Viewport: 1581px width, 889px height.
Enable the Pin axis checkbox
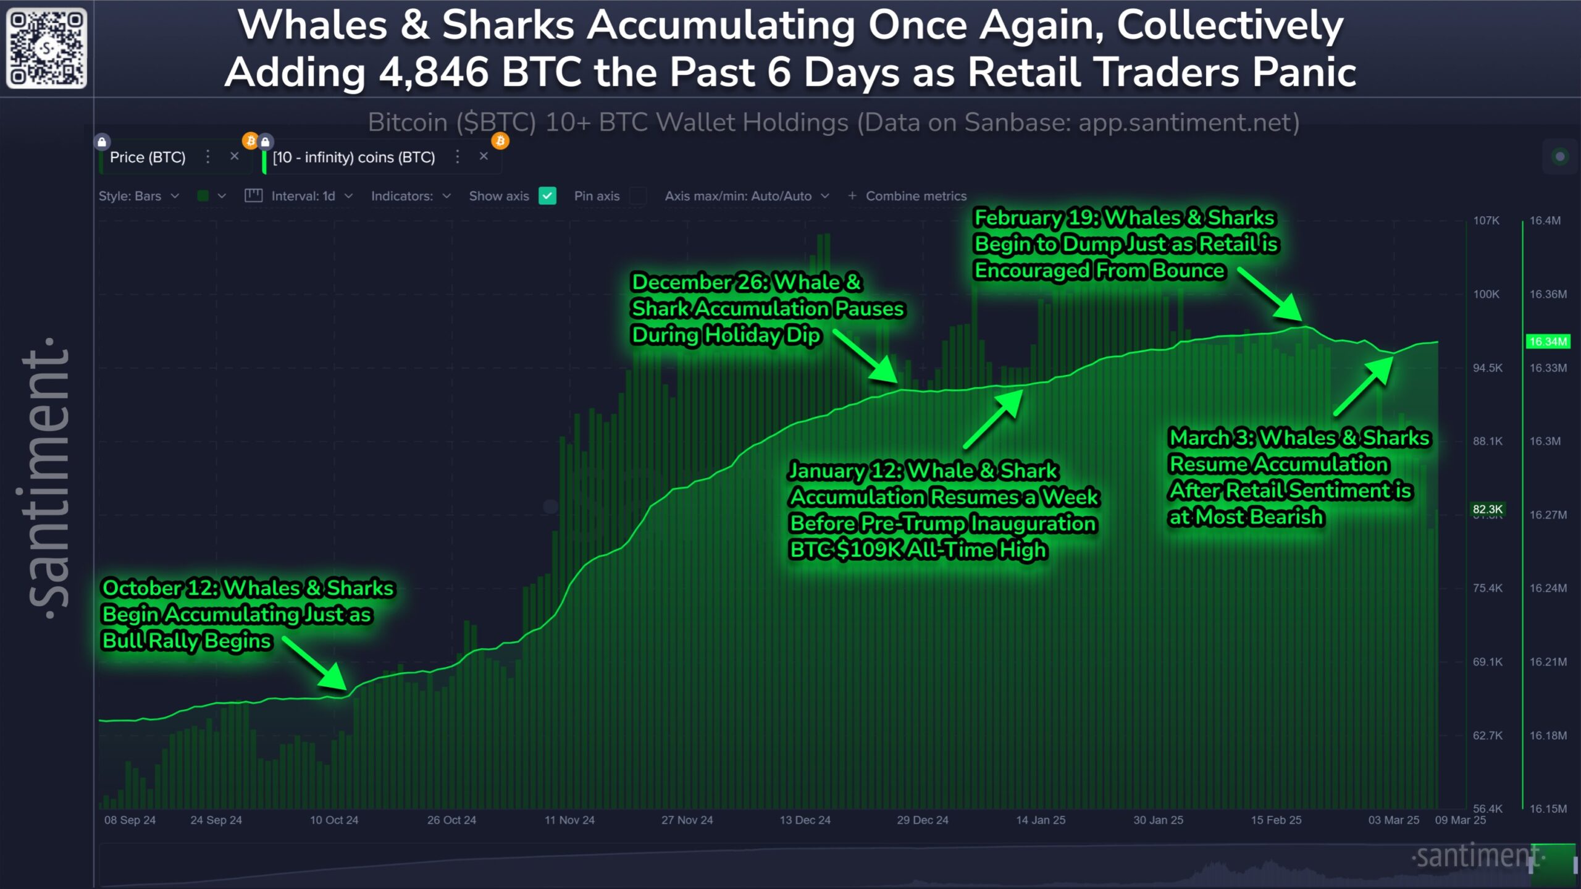click(638, 196)
